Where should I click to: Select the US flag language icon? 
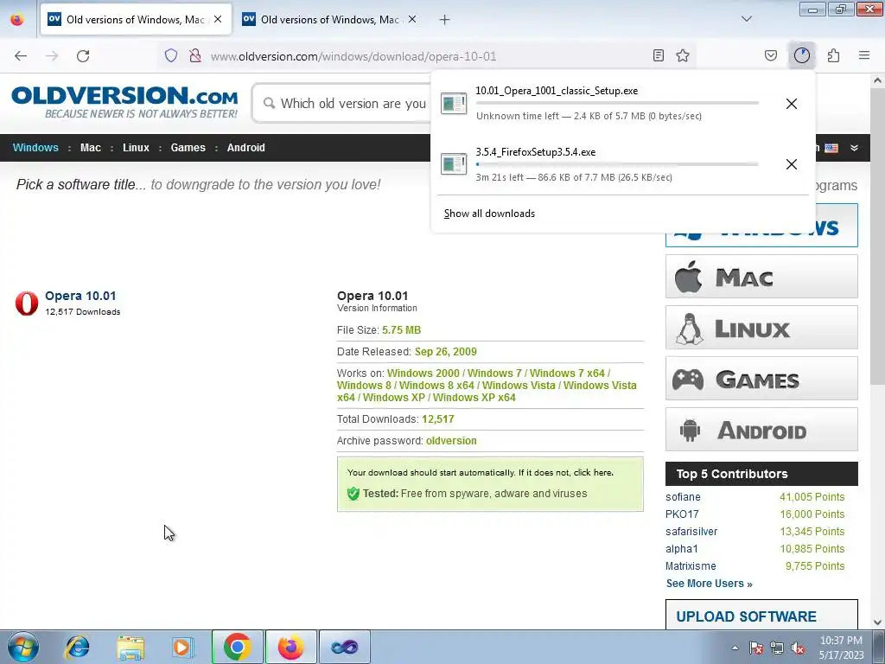click(831, 148)
